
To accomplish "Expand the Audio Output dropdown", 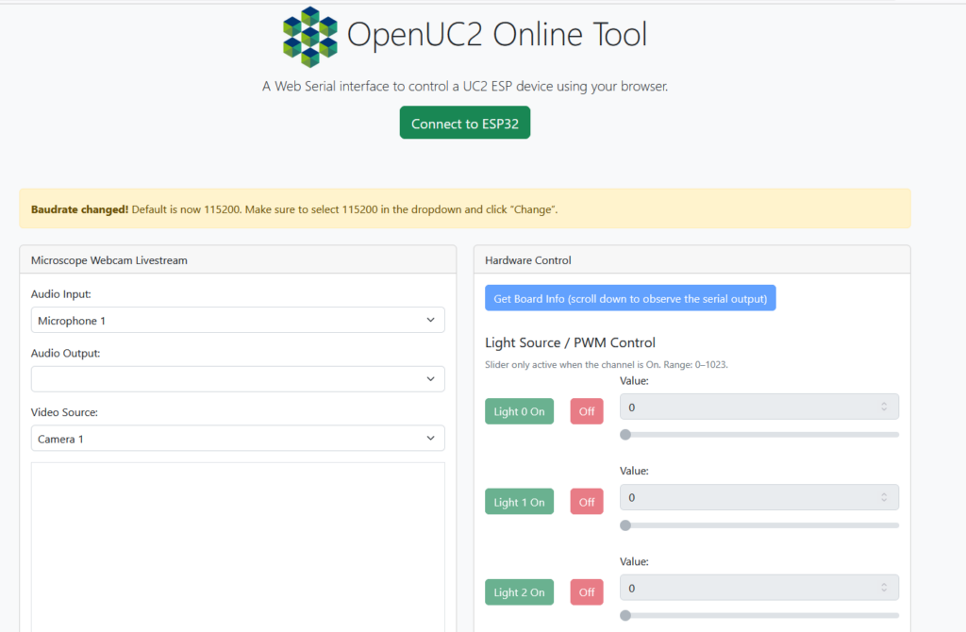I will pos(238,379).
